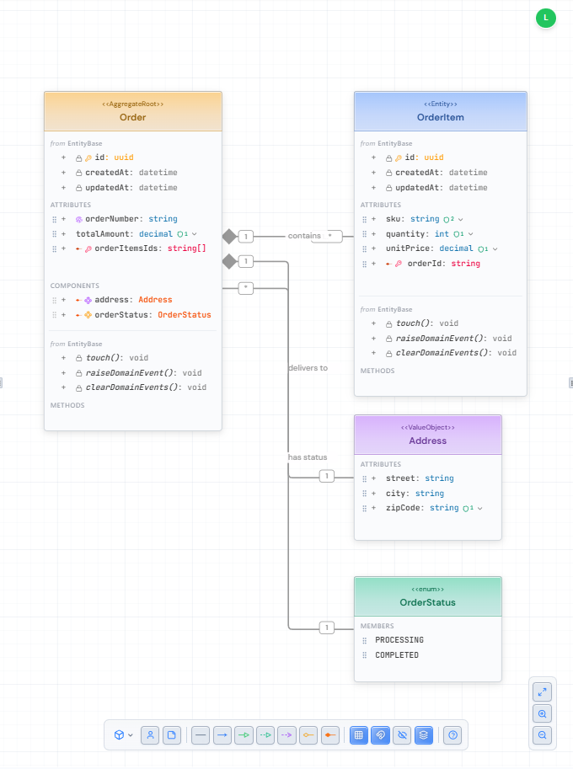Select the filled orange diamond composition tool

click(x=332, y=735)
